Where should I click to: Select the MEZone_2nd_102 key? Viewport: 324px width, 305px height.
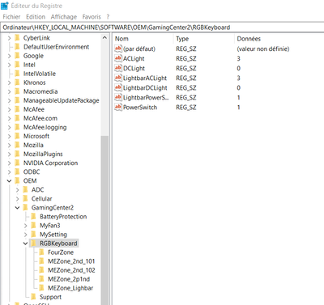click(71, 270)
